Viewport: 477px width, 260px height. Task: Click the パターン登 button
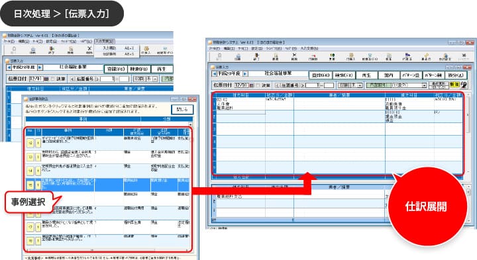pyautogui.click(x=411, y=75)
